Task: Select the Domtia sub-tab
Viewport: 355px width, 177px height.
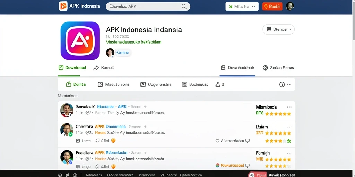Action: click(x=76, y=84)
